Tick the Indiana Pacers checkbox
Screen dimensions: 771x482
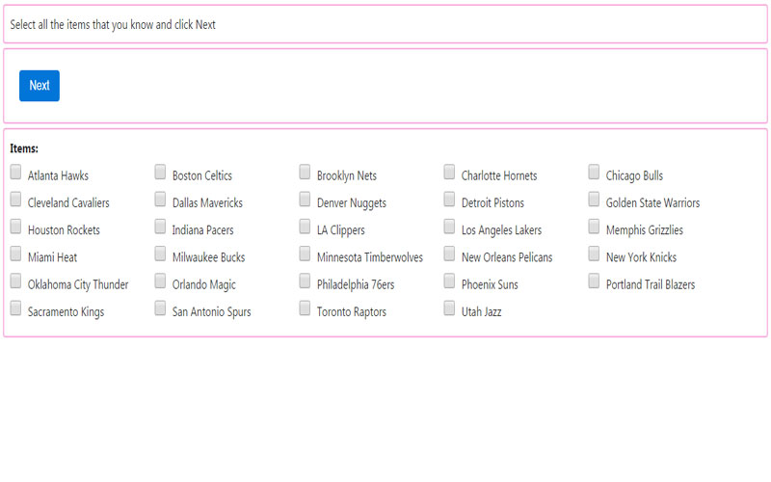click(x=160, y=227)
